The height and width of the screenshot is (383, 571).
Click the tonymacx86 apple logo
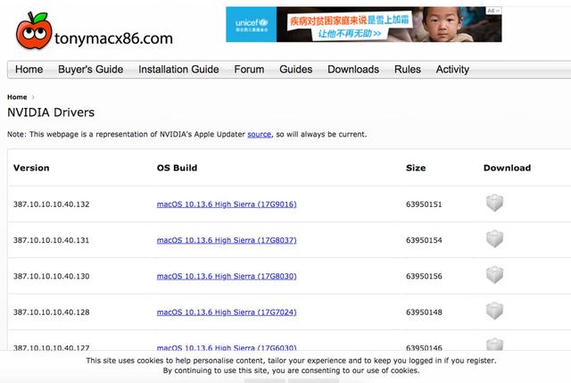pyautogui.click(x=34, y=30)
